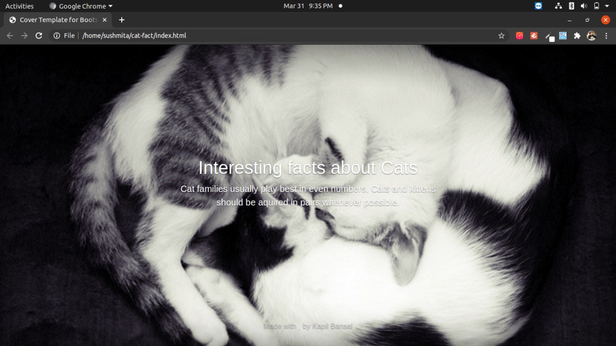Reload the cat facts page
Image resolution: width=616 pixels, height=346 pixels.
point(38,35)
